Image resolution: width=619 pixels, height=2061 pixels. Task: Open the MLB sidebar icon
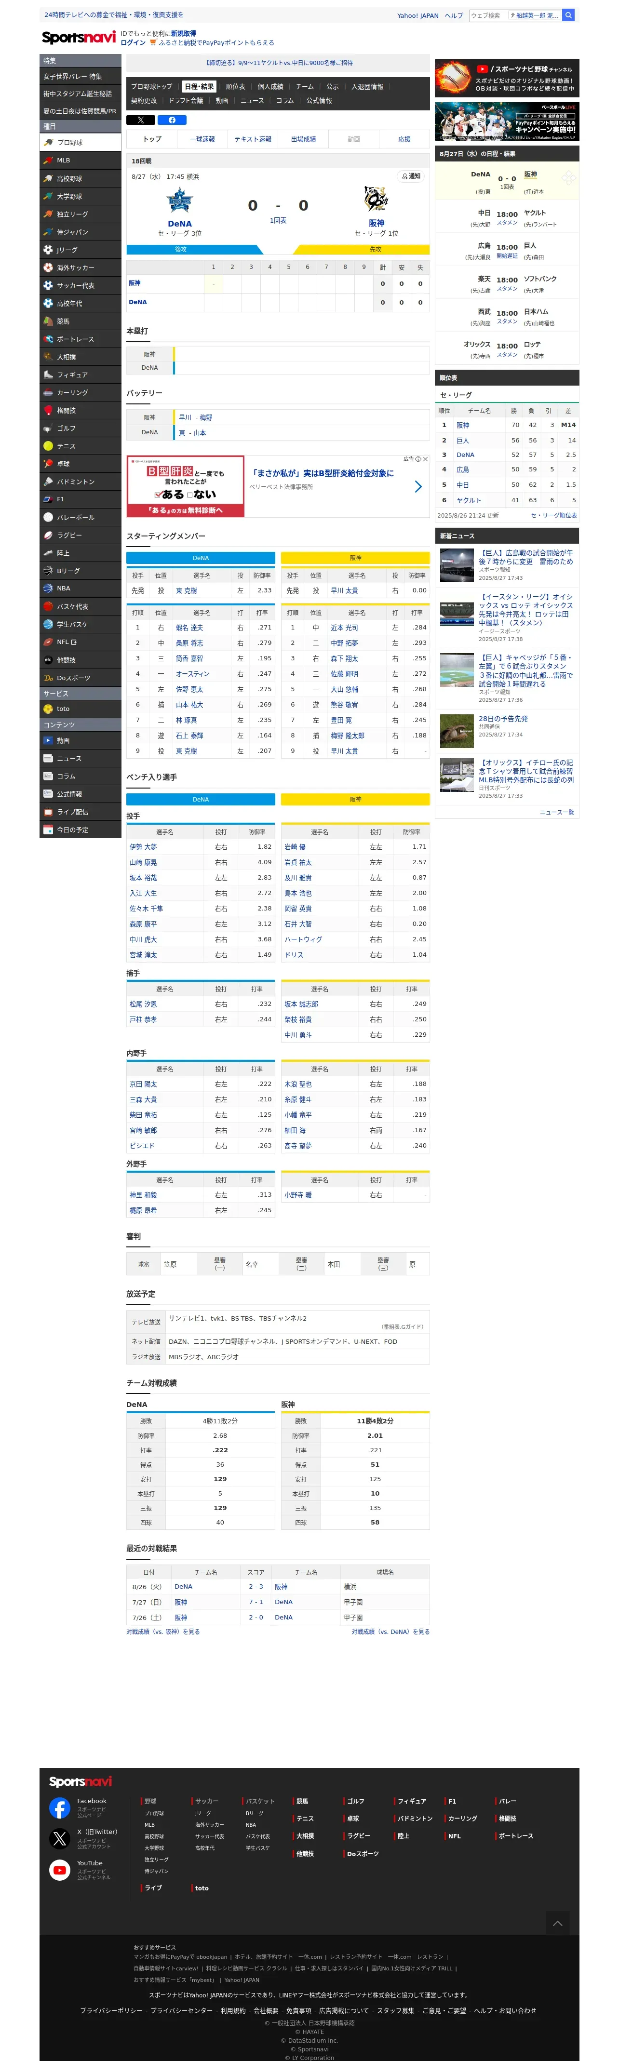click(48, 160)
